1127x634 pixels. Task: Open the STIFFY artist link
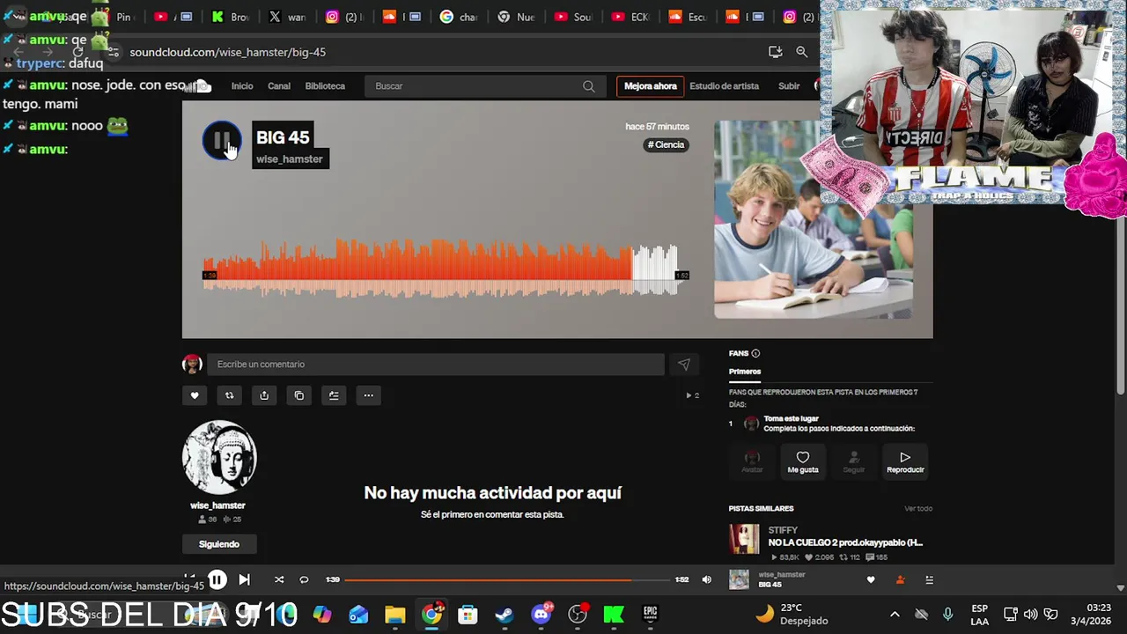point(783,530)
